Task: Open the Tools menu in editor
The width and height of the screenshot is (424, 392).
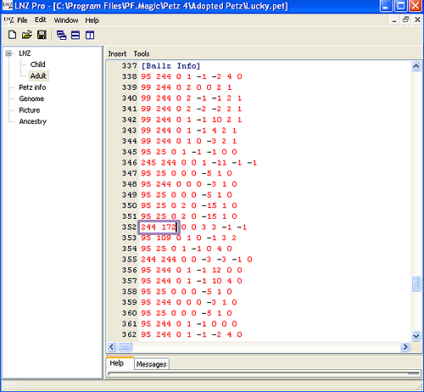Action: [142, 53]
